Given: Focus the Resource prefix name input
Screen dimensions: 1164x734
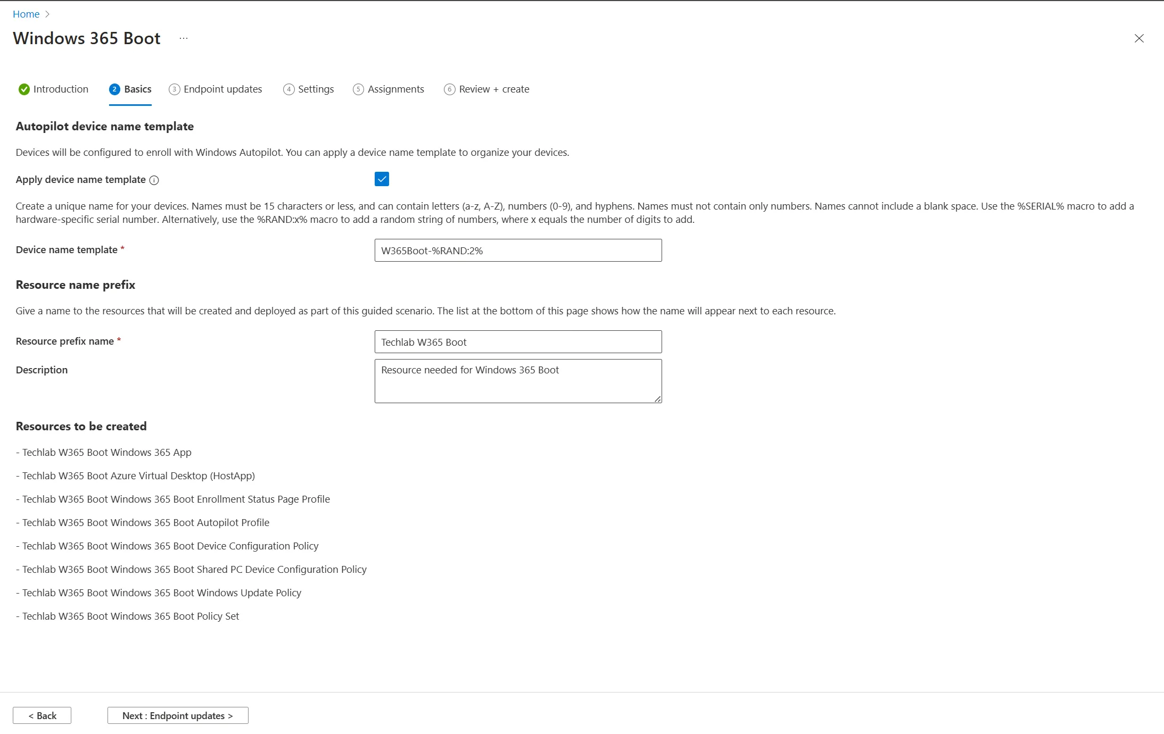Looking at the screenshot, I should coord(518,342).
